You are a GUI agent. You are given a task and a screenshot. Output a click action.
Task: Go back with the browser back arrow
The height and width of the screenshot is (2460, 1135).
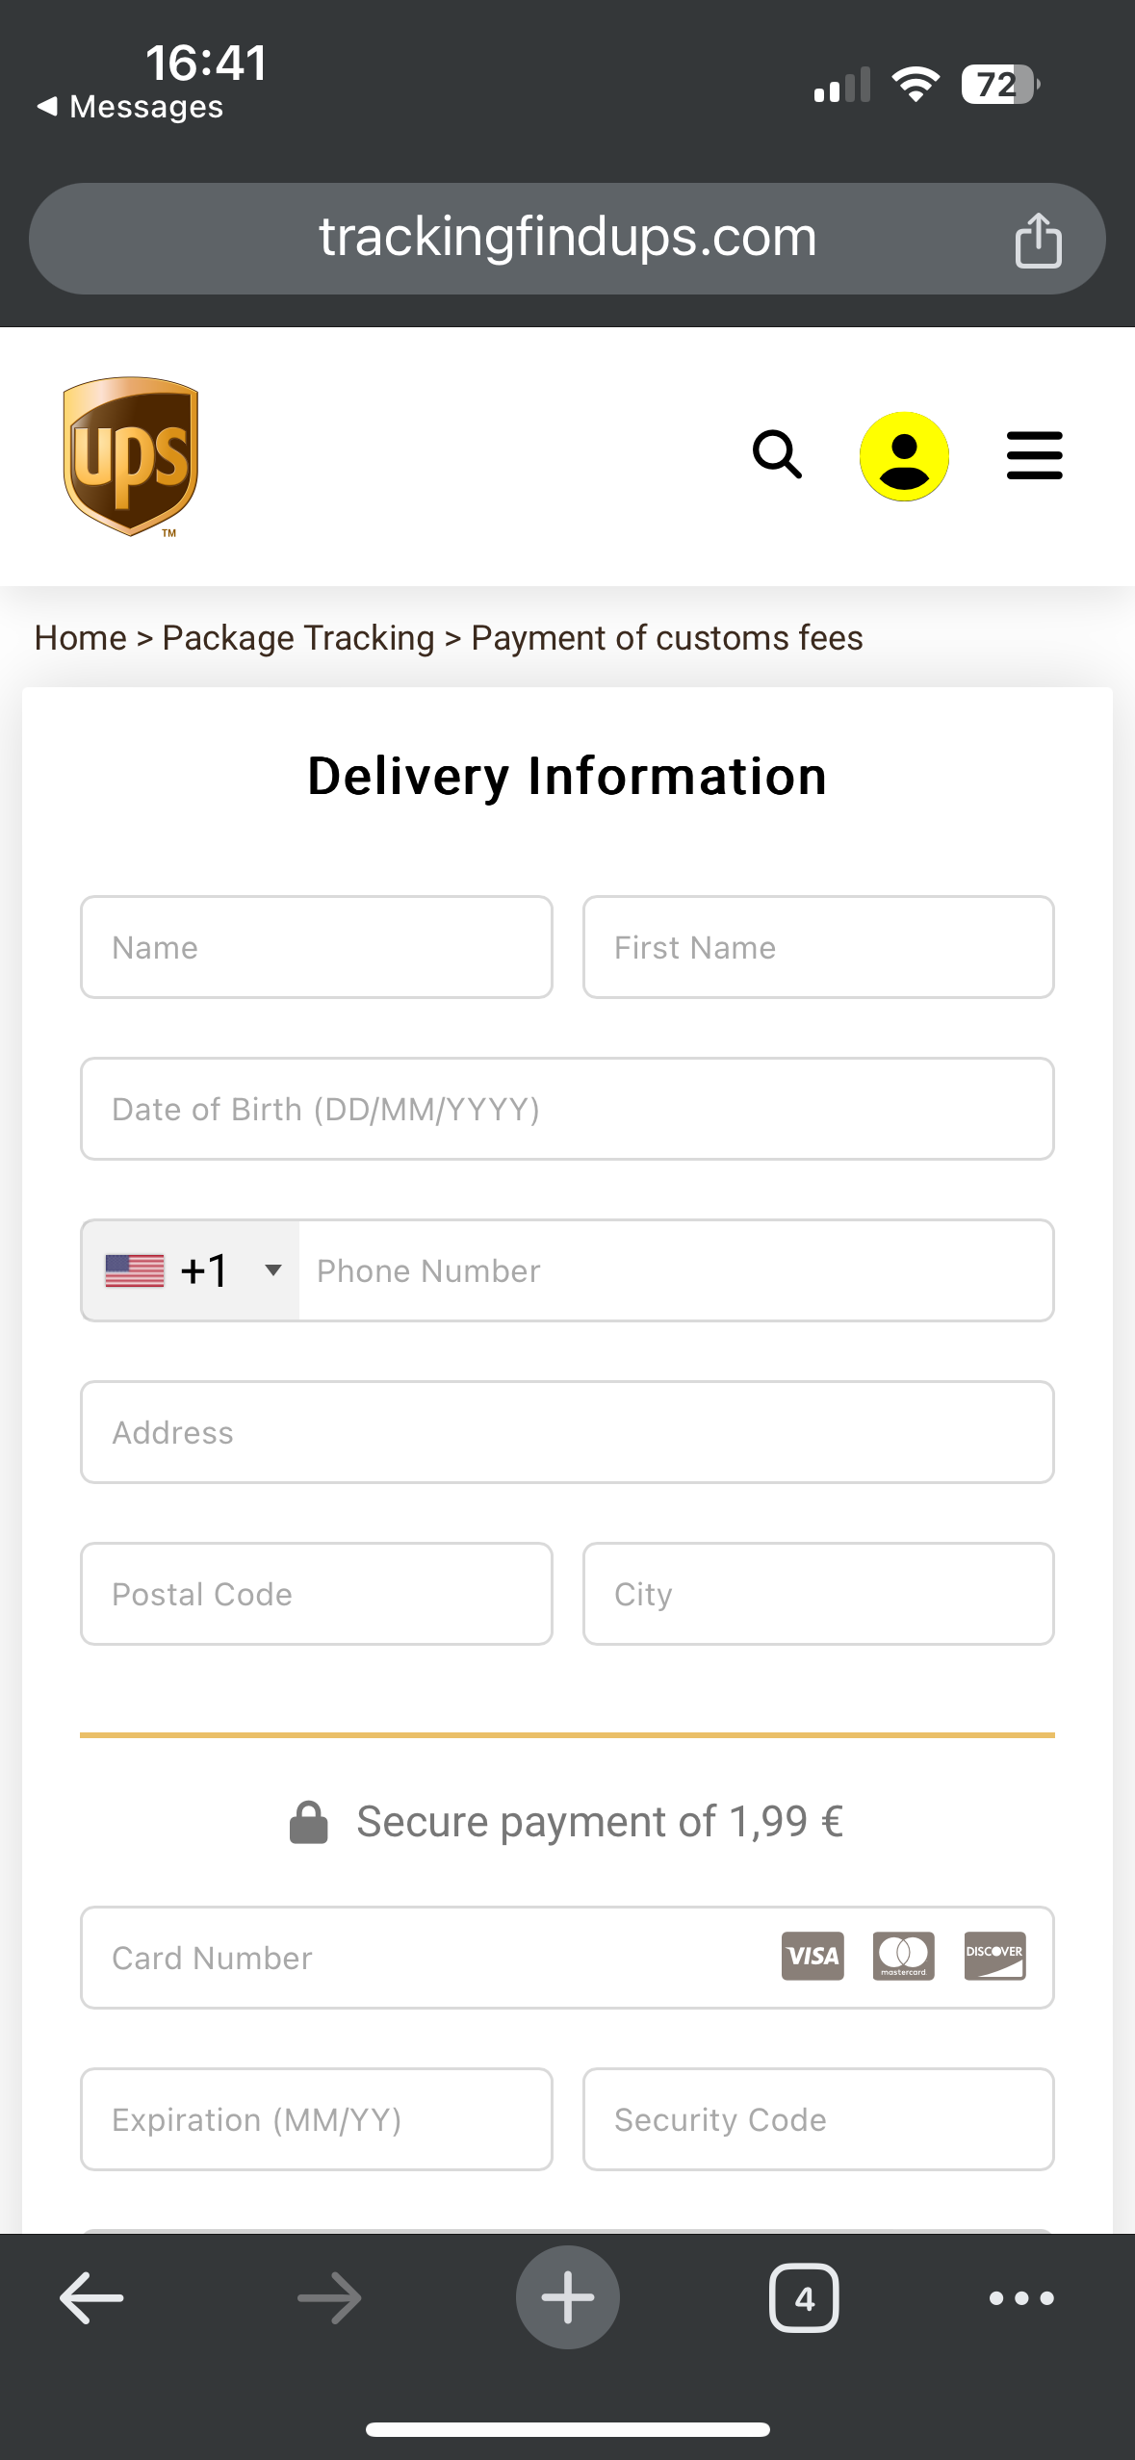tap(91, 2297)
